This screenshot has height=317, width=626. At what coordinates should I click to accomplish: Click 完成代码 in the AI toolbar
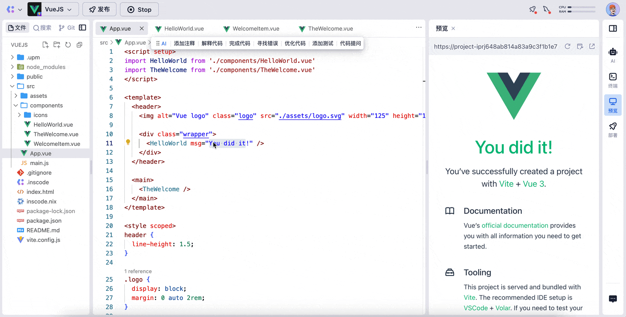pyautogui.click(x=239, y=43)
